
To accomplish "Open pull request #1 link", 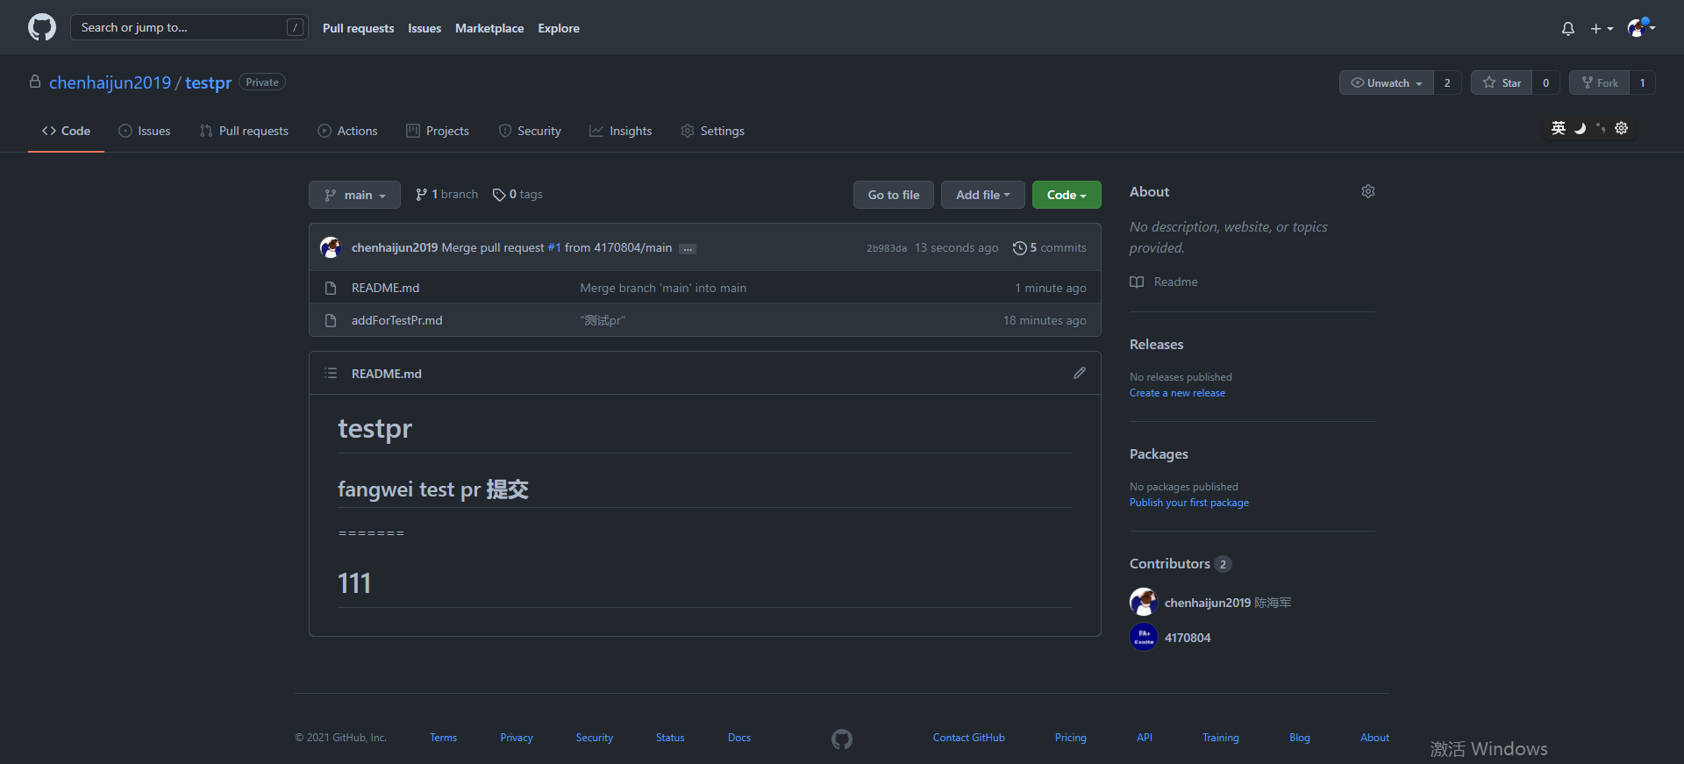I will pos(554,248).
